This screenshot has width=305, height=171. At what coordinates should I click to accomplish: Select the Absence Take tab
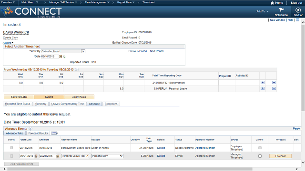(x=15, y=133)
